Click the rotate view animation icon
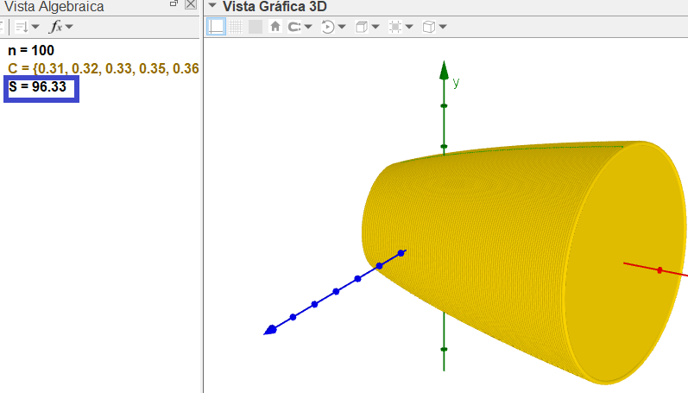688x393 pixels. pyautogui.click(x=328, y=27)
